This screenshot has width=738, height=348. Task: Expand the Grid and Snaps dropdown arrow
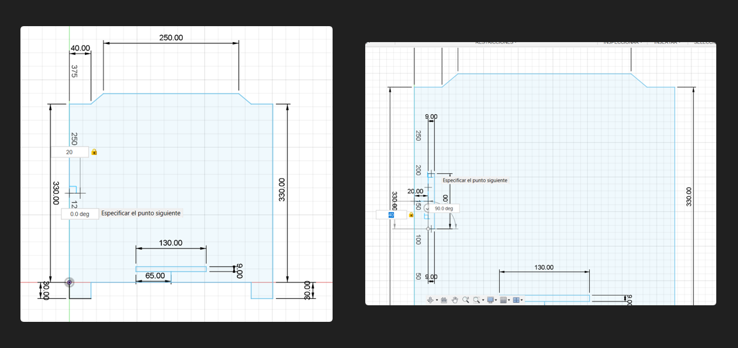[x=509, y=300]
